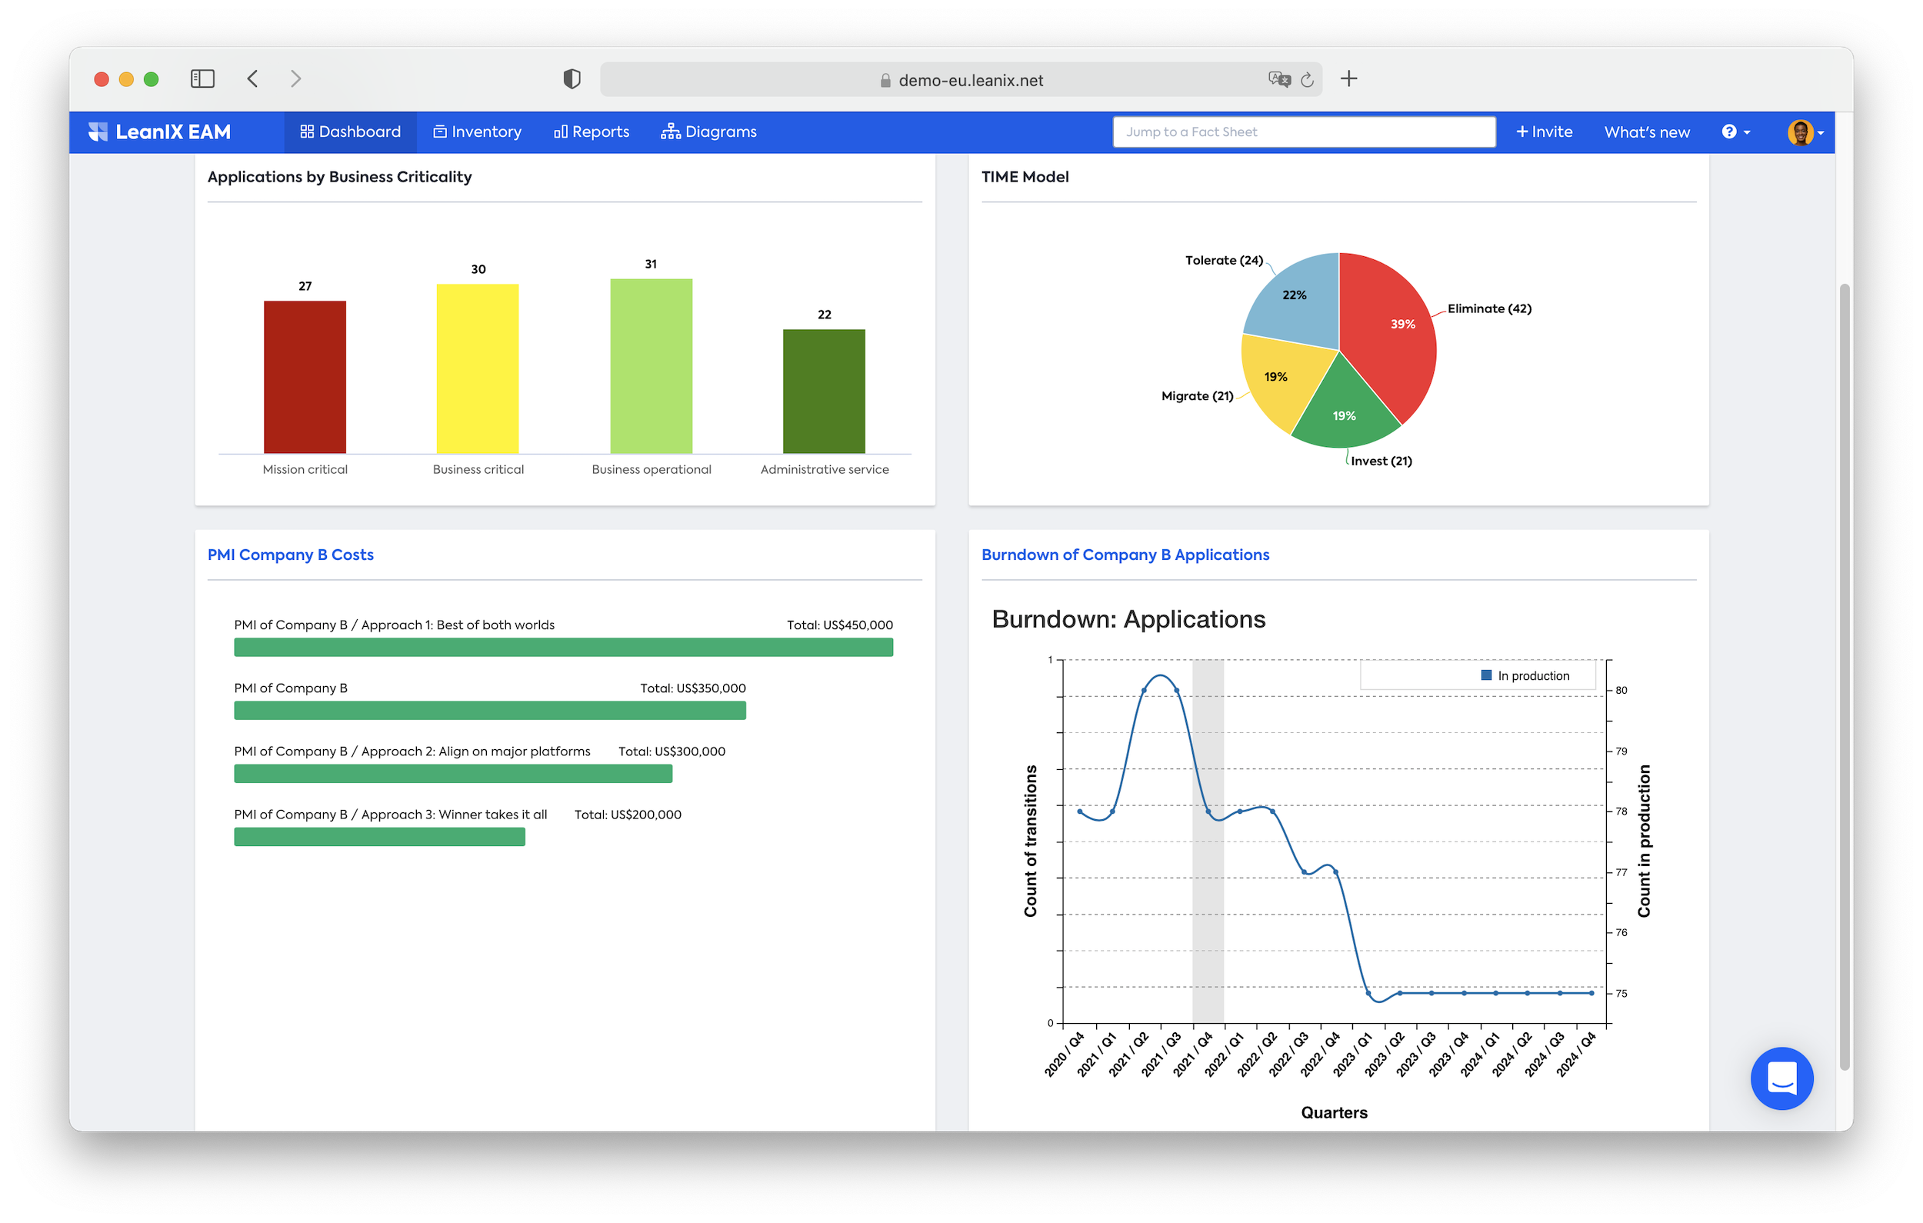
Task: Open the Inventory tab
Action: (477, 132)
